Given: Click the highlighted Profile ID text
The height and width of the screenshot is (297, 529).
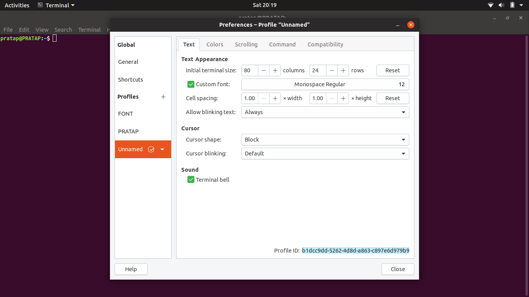Looking at the screenshot, I should (355, 250).
